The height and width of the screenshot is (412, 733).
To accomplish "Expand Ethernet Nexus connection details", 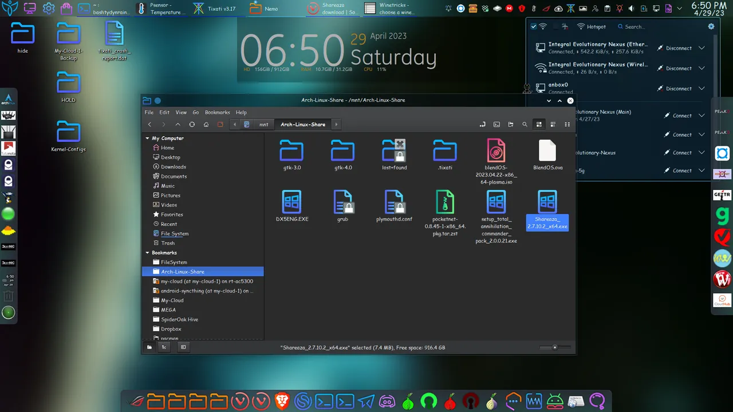I will point(702,48).
